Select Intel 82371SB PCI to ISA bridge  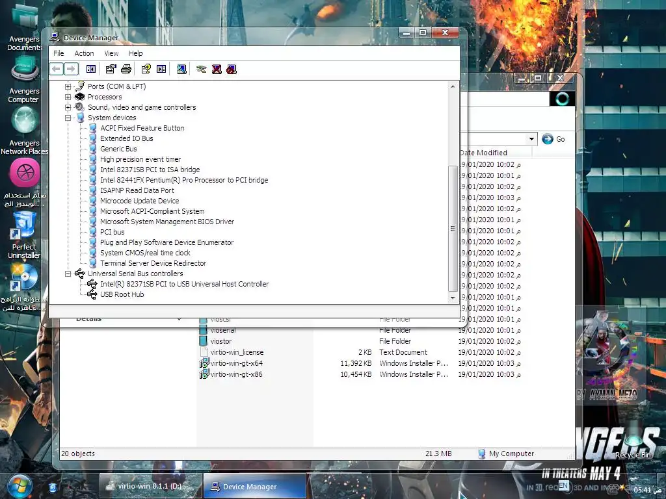150,170
